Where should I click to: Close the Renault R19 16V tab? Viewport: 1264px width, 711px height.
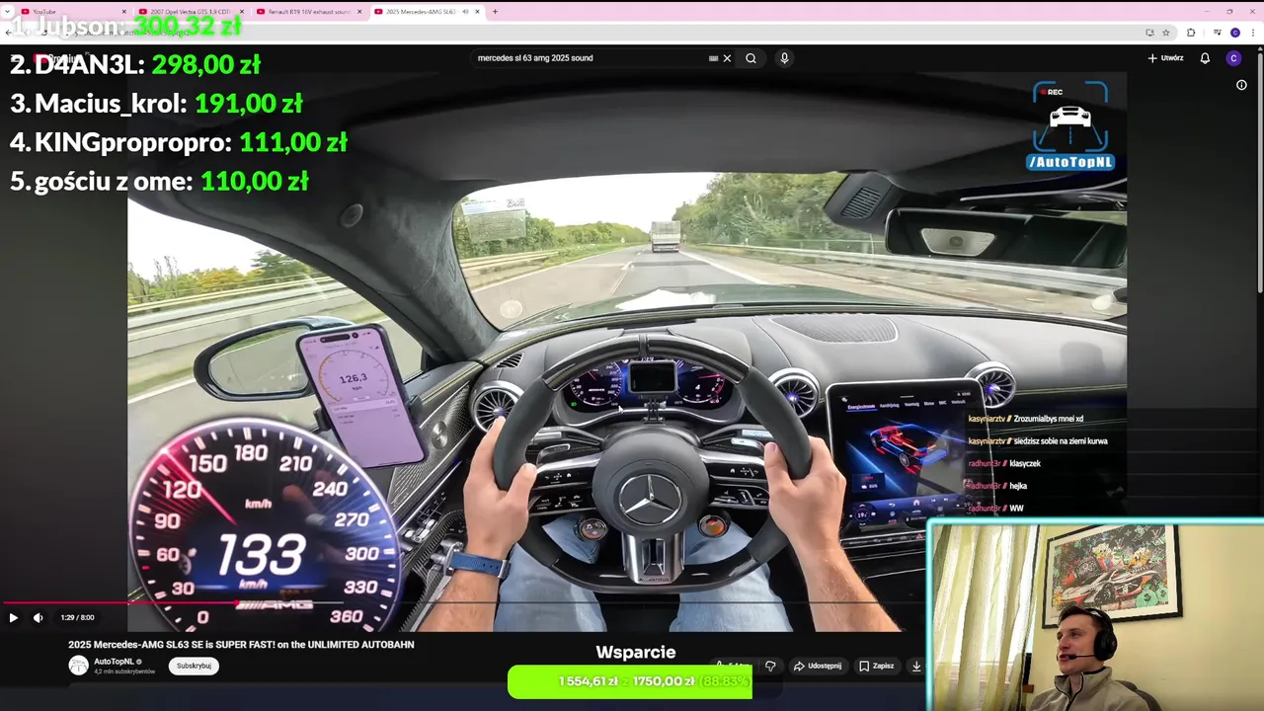[x=359, y=12]
